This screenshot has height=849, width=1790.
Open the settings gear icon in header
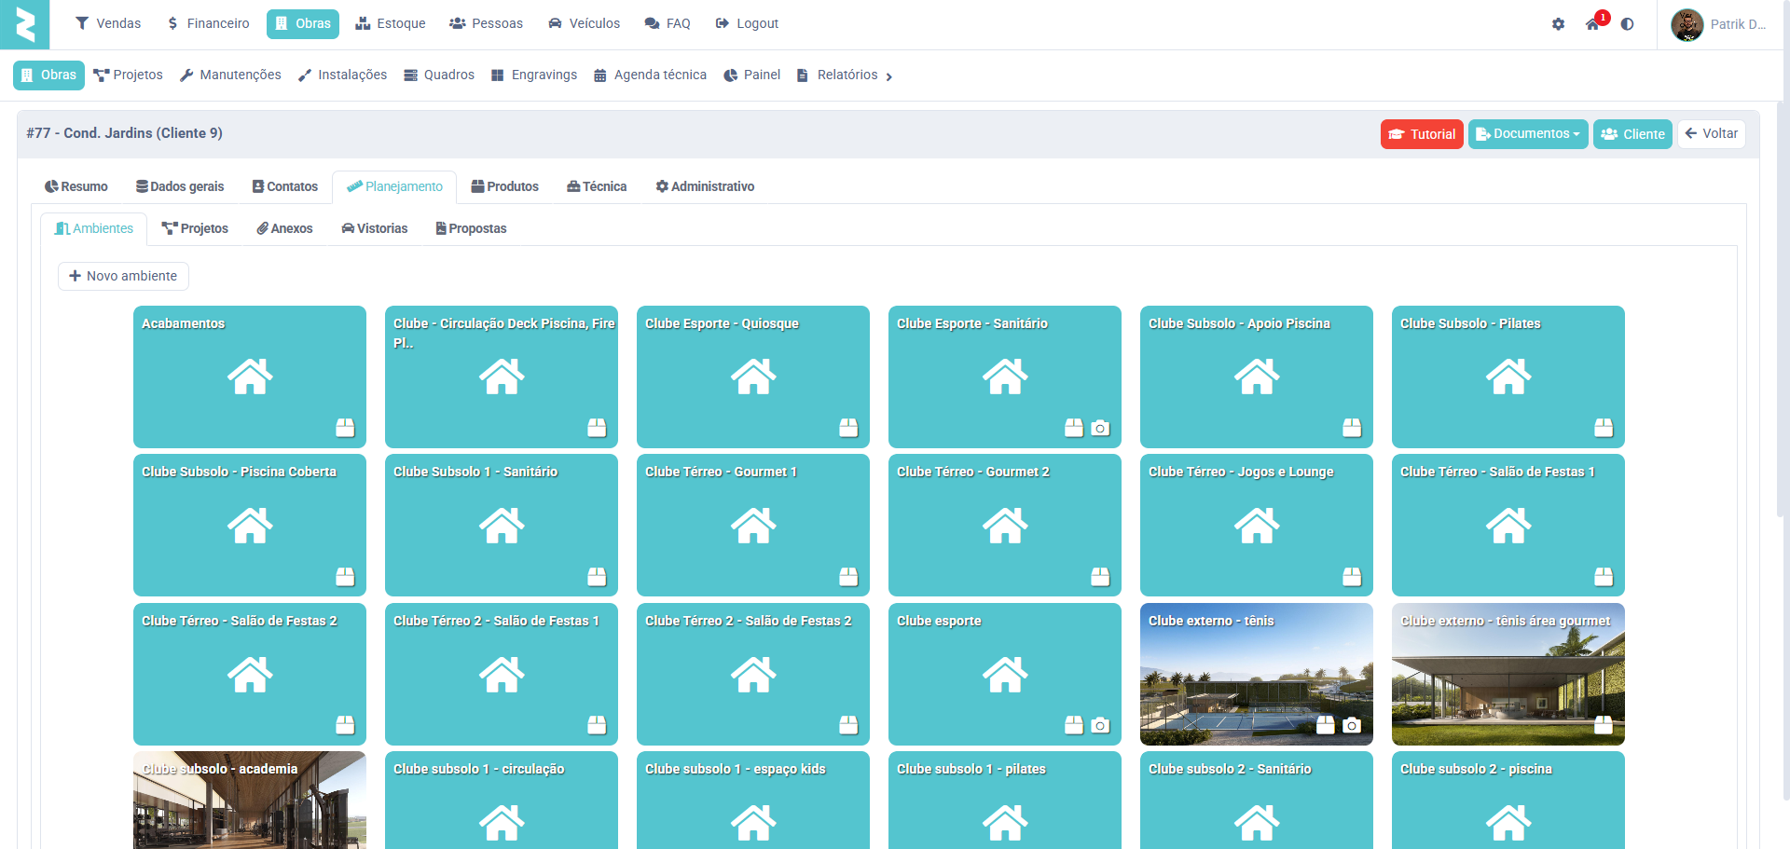(1558, 24)
